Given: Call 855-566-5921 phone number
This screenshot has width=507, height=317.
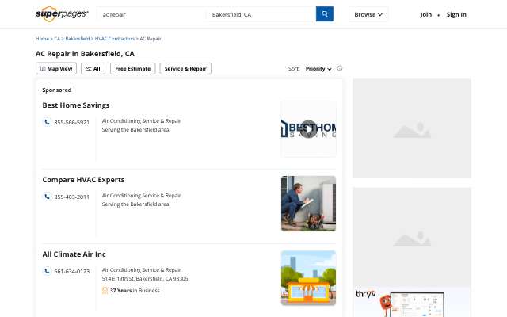Looking at the screenshot, I should pos(72,122).
